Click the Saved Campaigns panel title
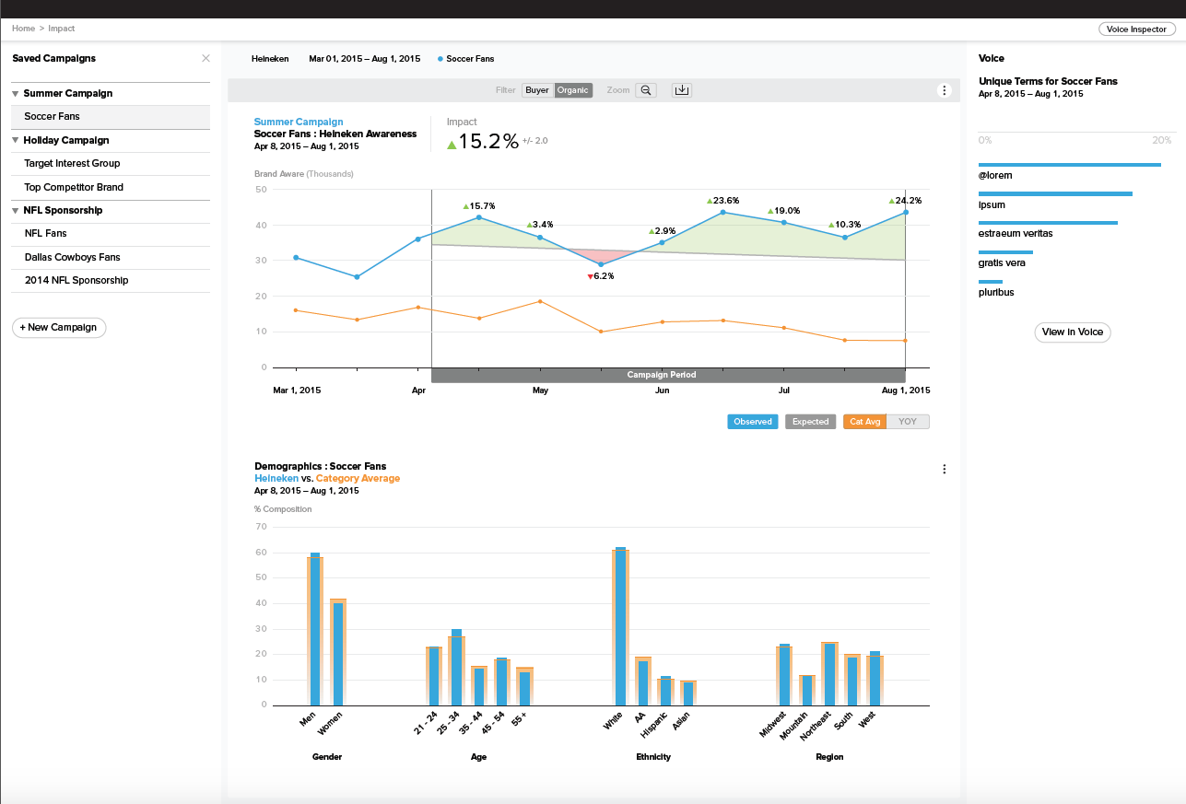 pos(53,58)
